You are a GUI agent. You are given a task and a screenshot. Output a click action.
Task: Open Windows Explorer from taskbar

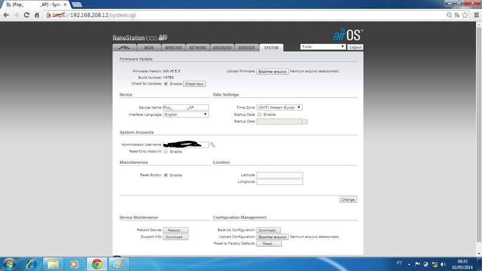click(53, 264)
